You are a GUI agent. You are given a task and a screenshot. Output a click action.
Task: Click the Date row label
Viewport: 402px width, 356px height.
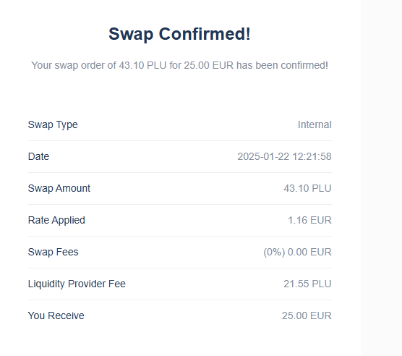point(38,156)
